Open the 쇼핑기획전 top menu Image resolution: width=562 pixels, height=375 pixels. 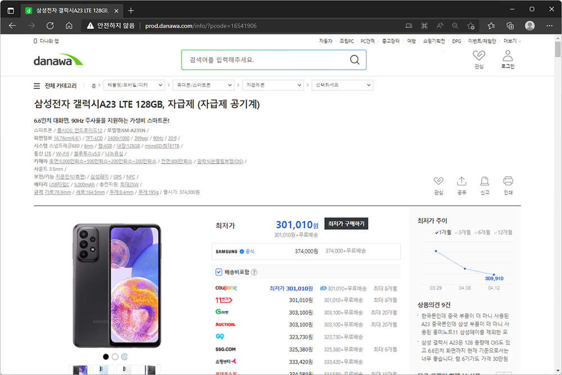(434, 41)
